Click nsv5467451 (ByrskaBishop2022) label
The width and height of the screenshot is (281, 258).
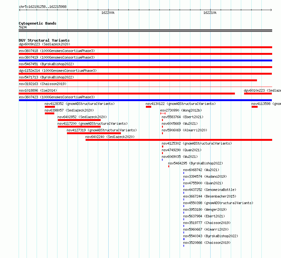(x=46, y=64)
